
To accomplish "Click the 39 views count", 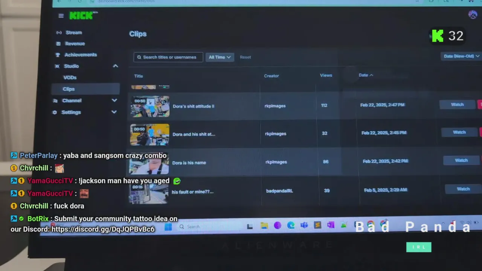I will click(327, 190).
